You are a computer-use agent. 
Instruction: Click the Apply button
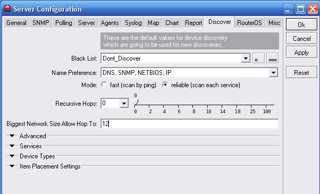click(301, 53)
